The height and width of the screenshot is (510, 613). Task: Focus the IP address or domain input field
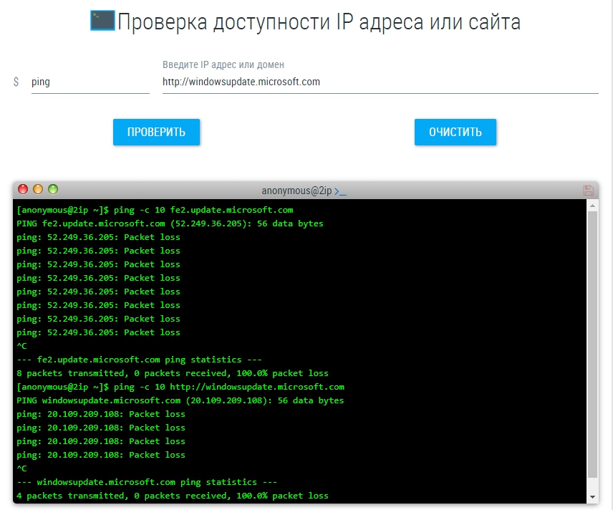pos(380,82)
